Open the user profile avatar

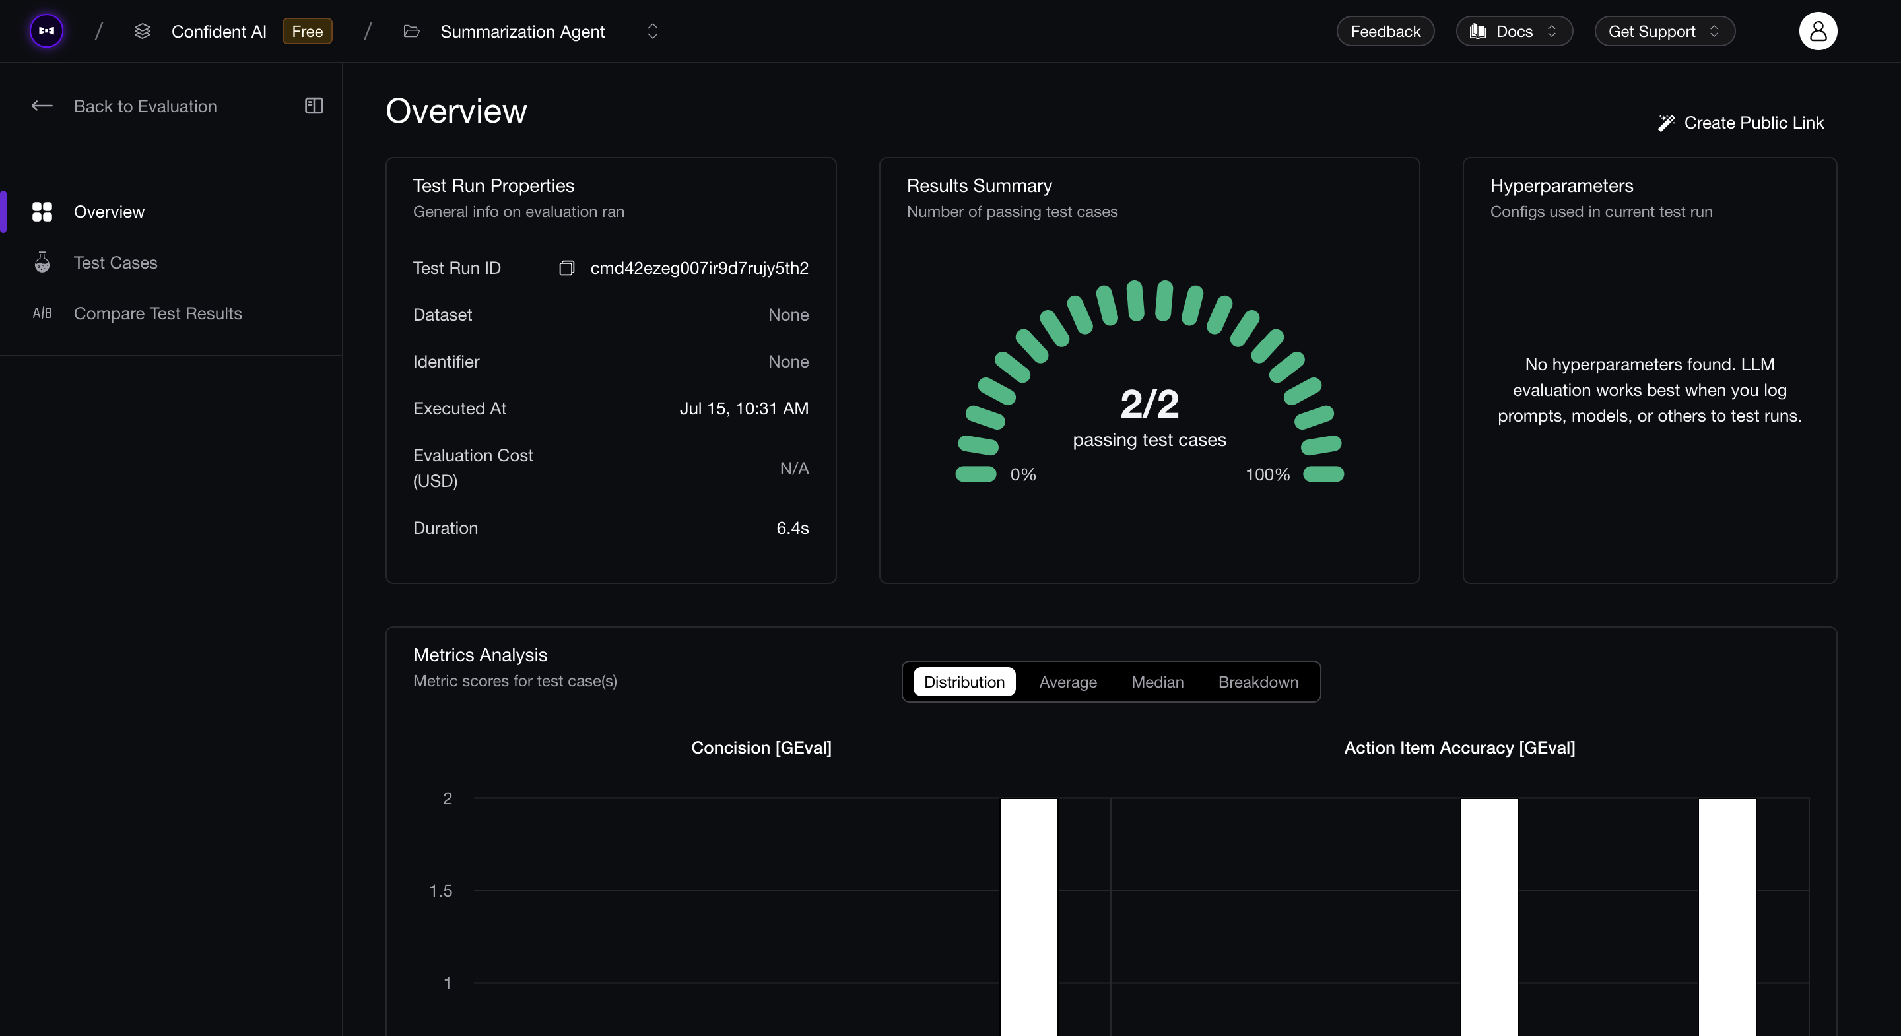1818,31
